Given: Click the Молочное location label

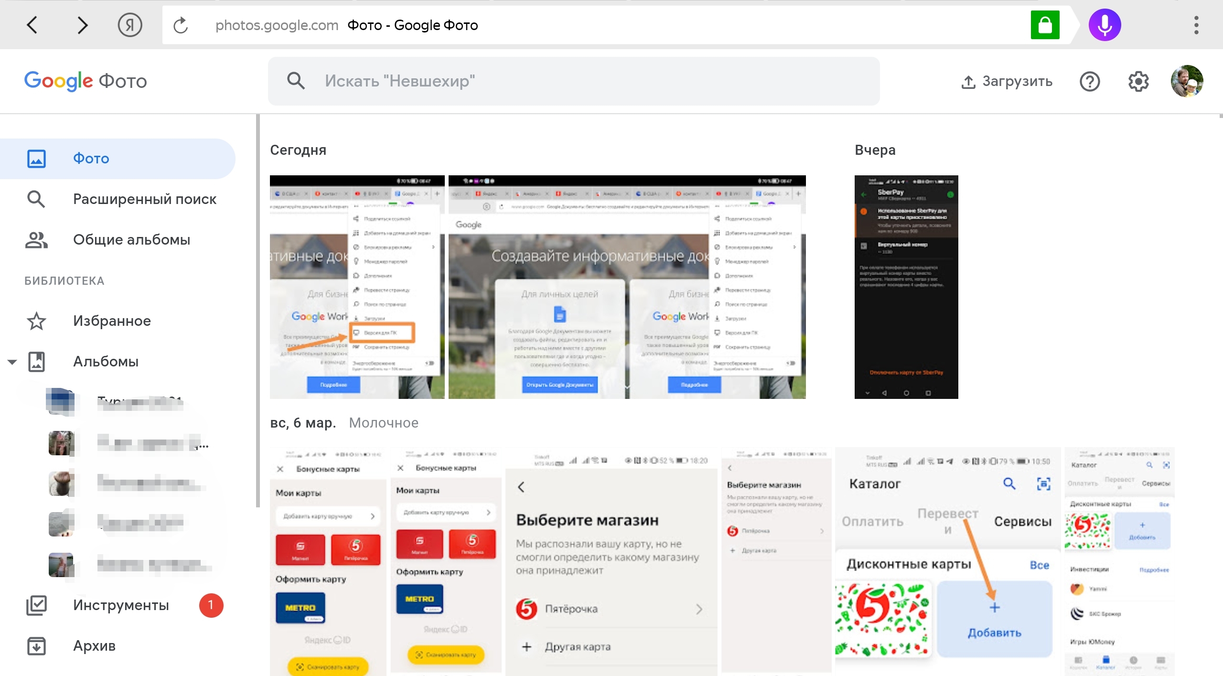Looking at the screenshot, I should 384,423.
